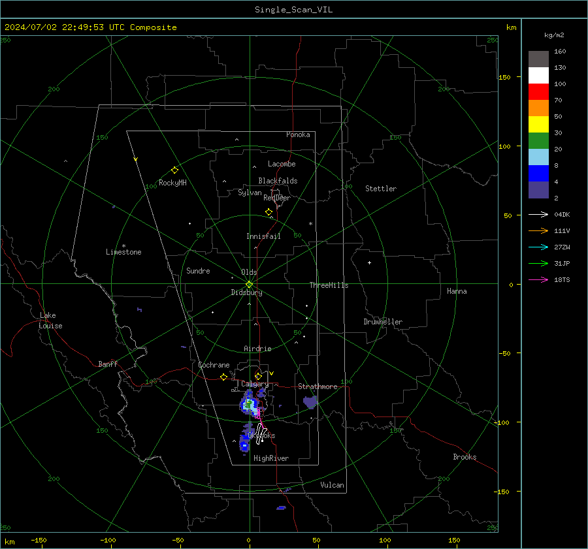Click the Sylvan town label

click(250, 193)
